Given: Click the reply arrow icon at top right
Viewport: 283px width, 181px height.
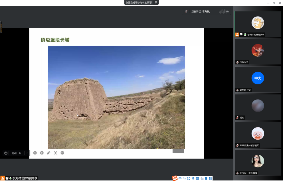Looking at the screenshot, I should click(x=227, y=11).
